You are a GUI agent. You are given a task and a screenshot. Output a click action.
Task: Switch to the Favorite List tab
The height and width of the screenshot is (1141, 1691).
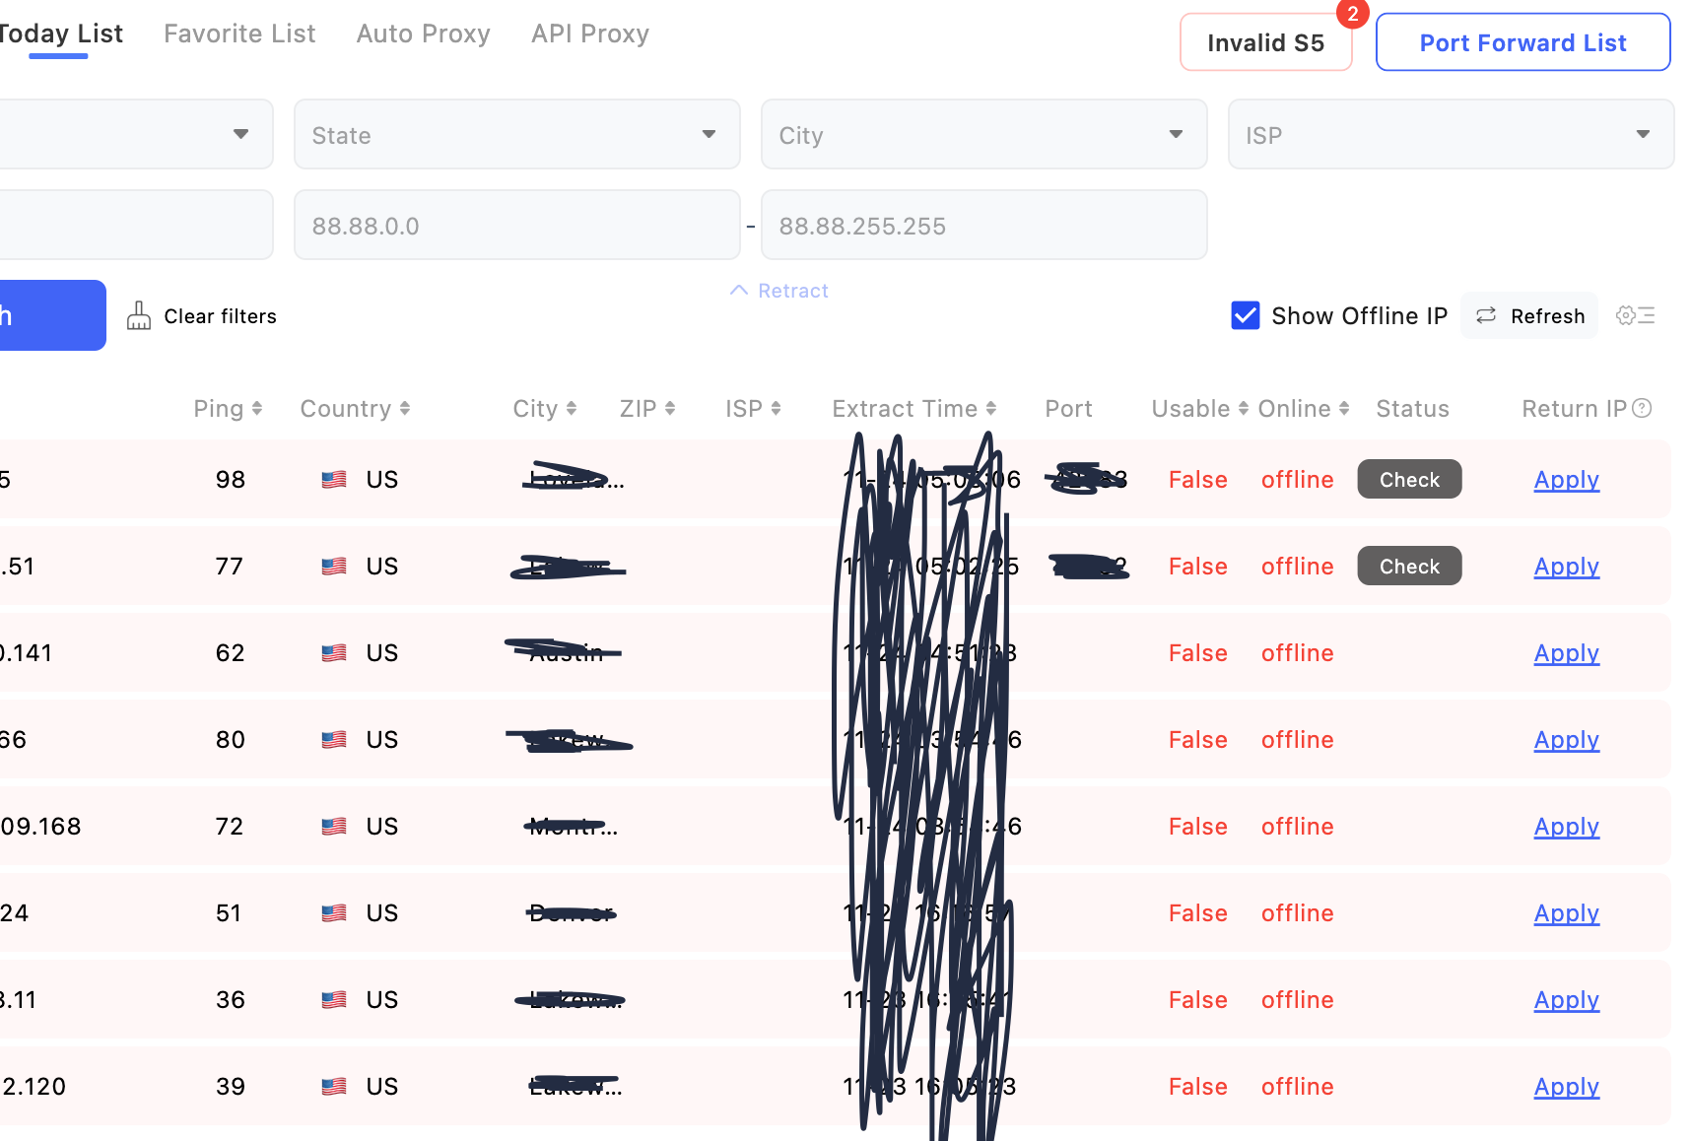point(239,34)
